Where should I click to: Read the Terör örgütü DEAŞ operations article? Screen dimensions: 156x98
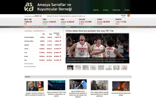click(x=99, y=94)
